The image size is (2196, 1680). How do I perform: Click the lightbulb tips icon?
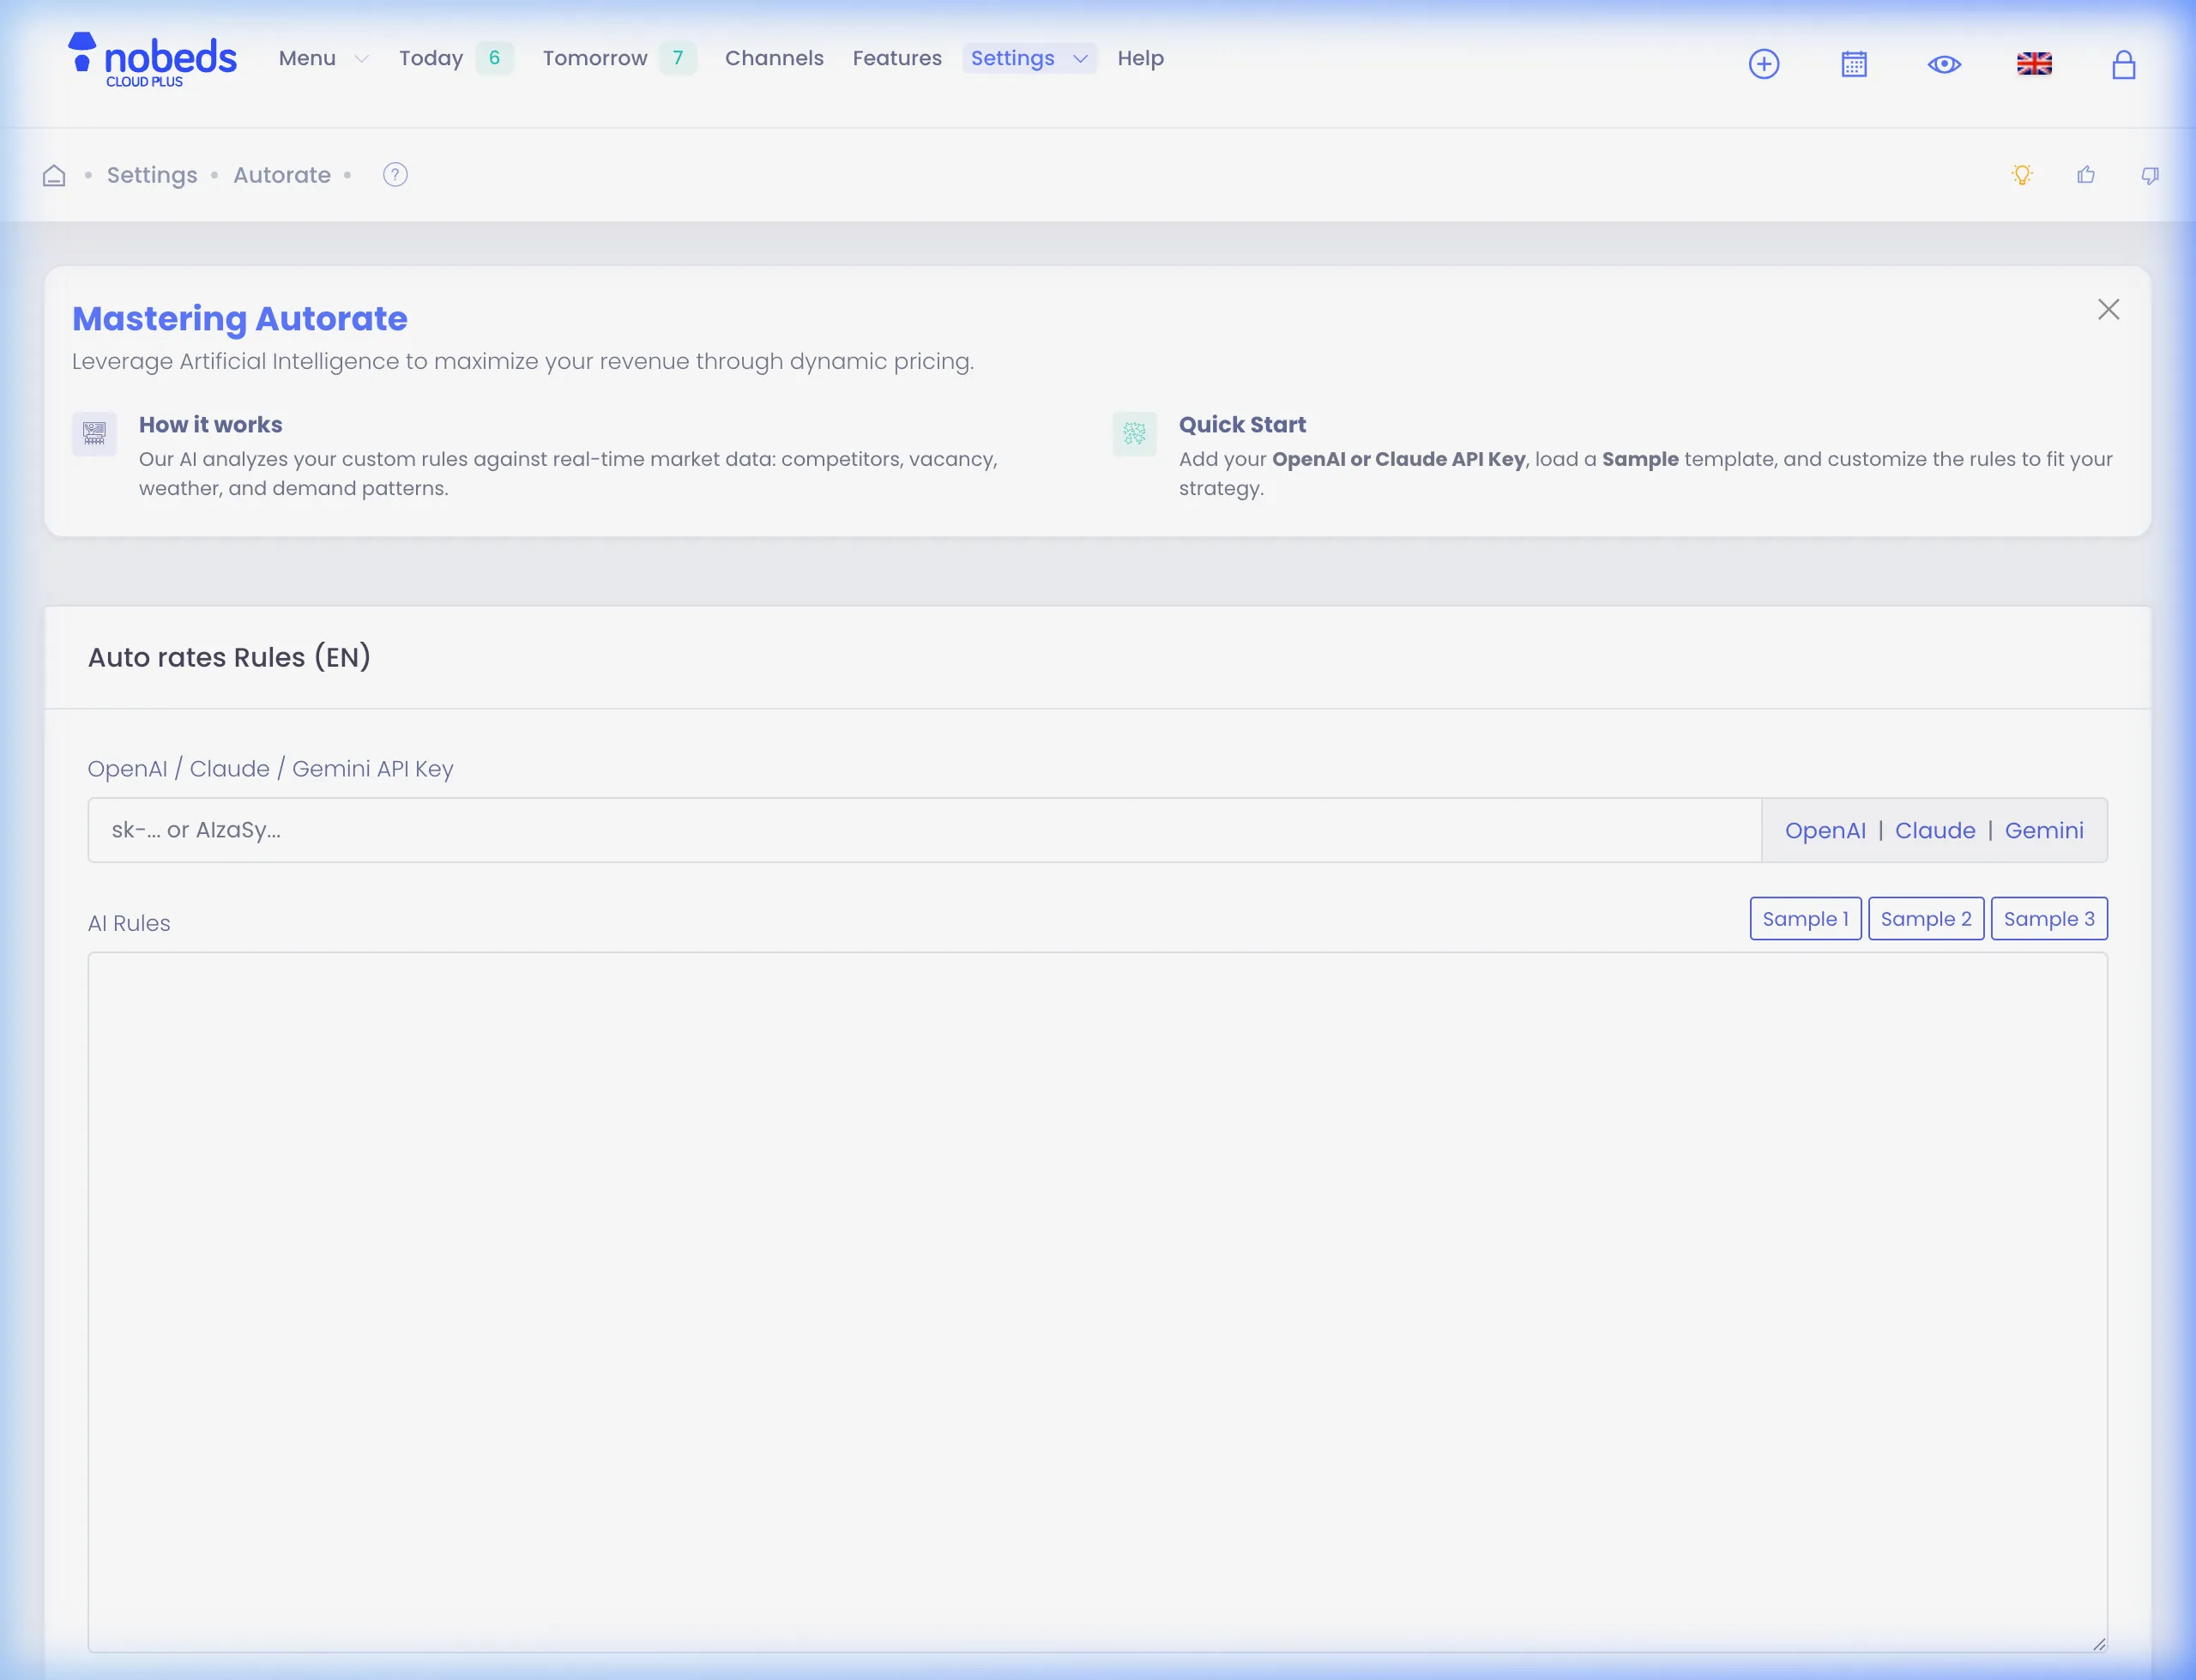click(x=2021, y=175)
